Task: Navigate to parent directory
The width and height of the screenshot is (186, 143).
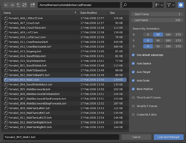Action: point(18,5)
